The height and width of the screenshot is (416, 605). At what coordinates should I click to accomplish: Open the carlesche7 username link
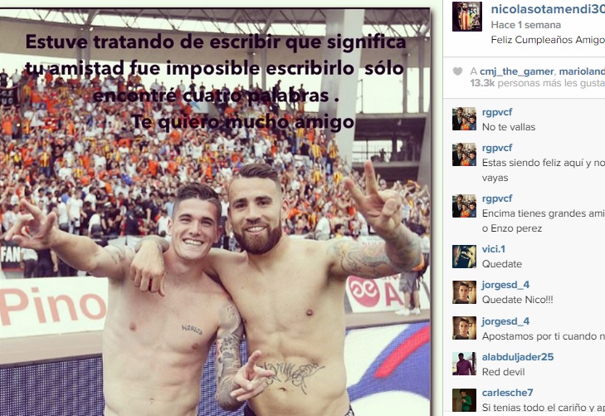pos(507,393)
